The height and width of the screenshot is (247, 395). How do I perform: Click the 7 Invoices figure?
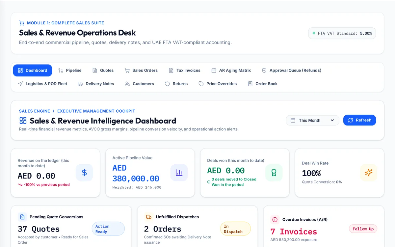(x=294, y=232)
